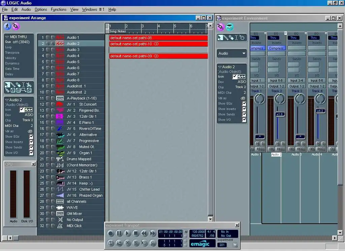Click the Record button in the Transport window
345x251 pixels.
pos(111,233)
